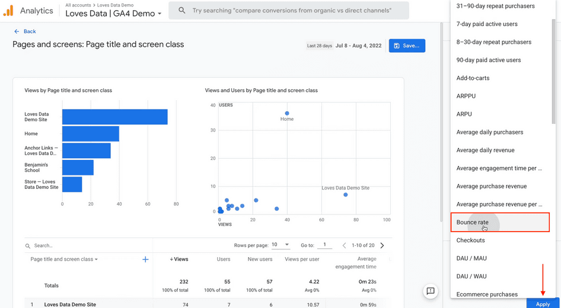The image size is (561, 308).
Task: Click the Back link
Action: tap(30, 31)
